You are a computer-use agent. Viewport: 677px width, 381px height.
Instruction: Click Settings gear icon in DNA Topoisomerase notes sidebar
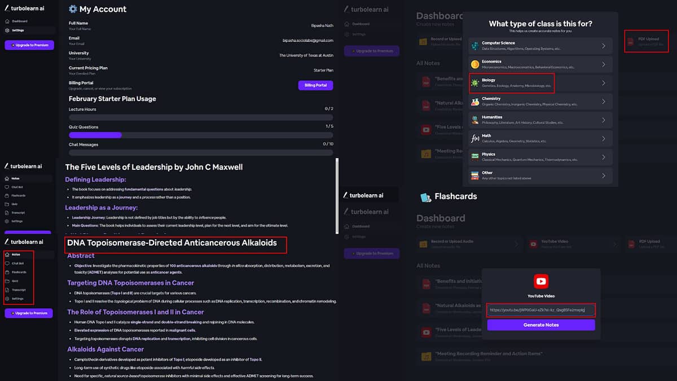click(7, 299)
